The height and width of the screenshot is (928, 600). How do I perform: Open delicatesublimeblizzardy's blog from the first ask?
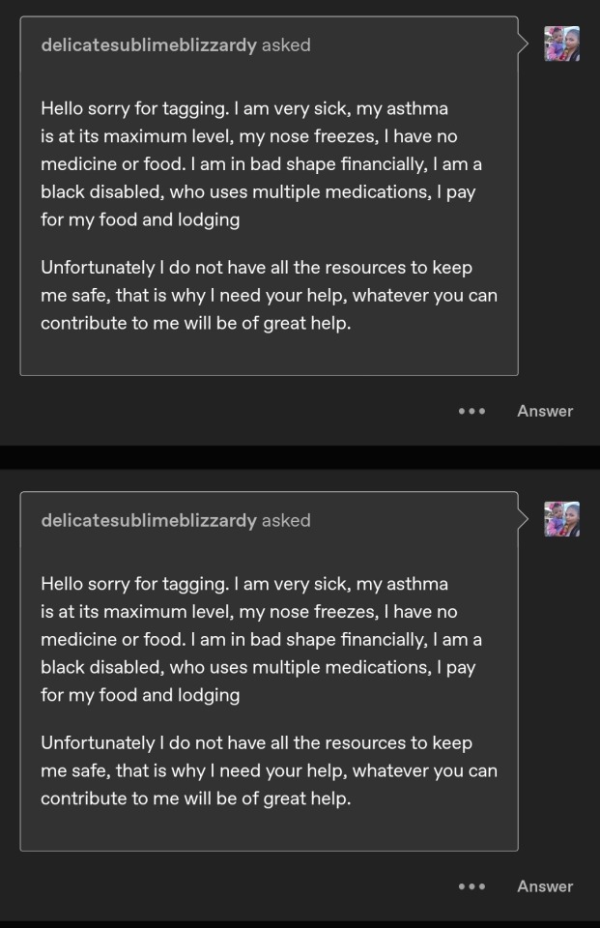149,44
